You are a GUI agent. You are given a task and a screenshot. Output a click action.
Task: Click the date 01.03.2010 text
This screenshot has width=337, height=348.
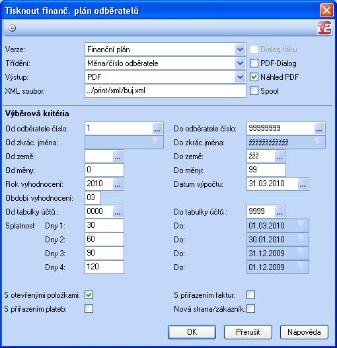click(x=266, y=226)
